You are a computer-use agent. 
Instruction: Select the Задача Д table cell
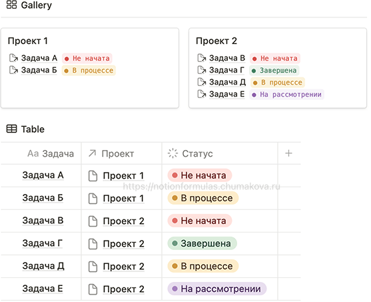(41, 266)
